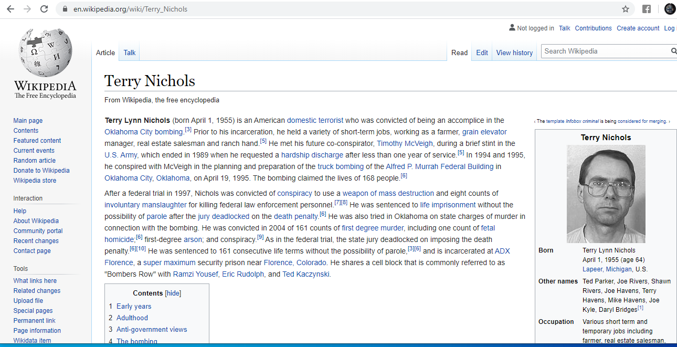Viewport: 677px width, 347px height.
Task: Go to Main page in sidebar
Action: click(x=28, y=121)
